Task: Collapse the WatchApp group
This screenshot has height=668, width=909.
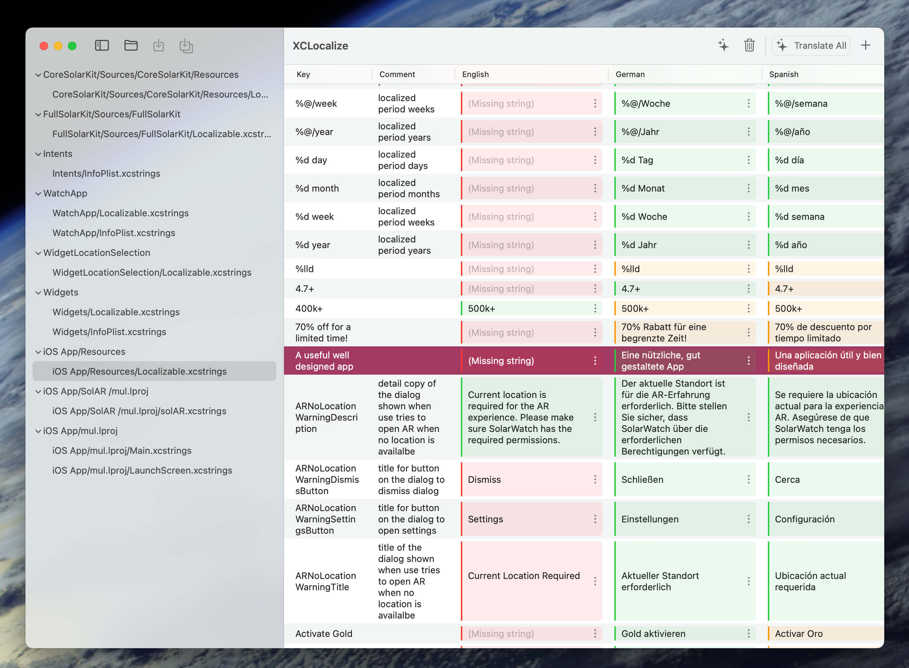Action: coord(38,194)
